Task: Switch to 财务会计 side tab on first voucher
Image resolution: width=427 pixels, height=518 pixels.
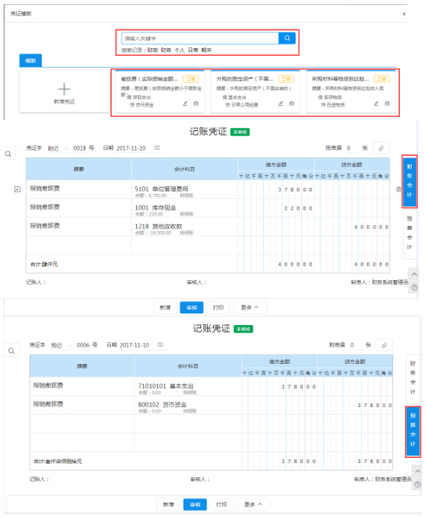Action: (409, 180)
